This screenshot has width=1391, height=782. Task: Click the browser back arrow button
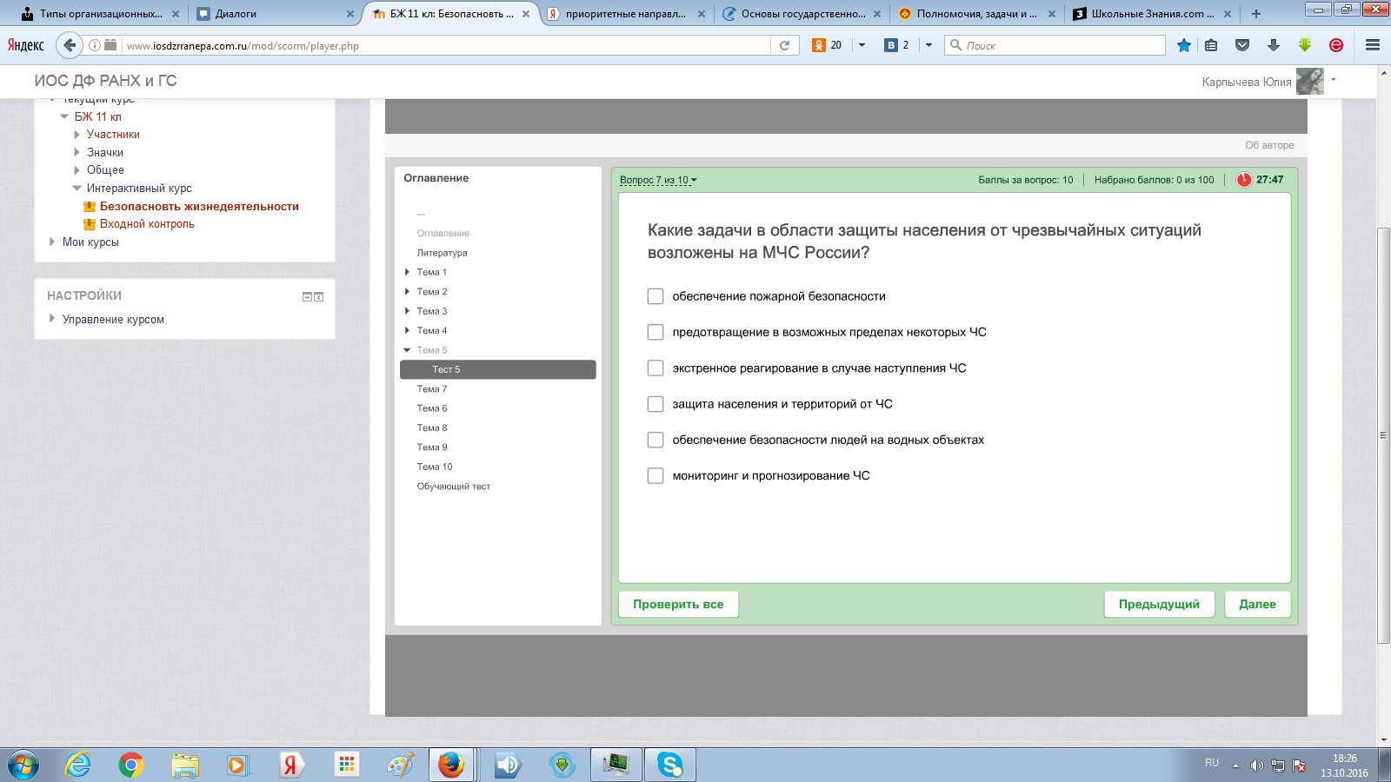70,45
